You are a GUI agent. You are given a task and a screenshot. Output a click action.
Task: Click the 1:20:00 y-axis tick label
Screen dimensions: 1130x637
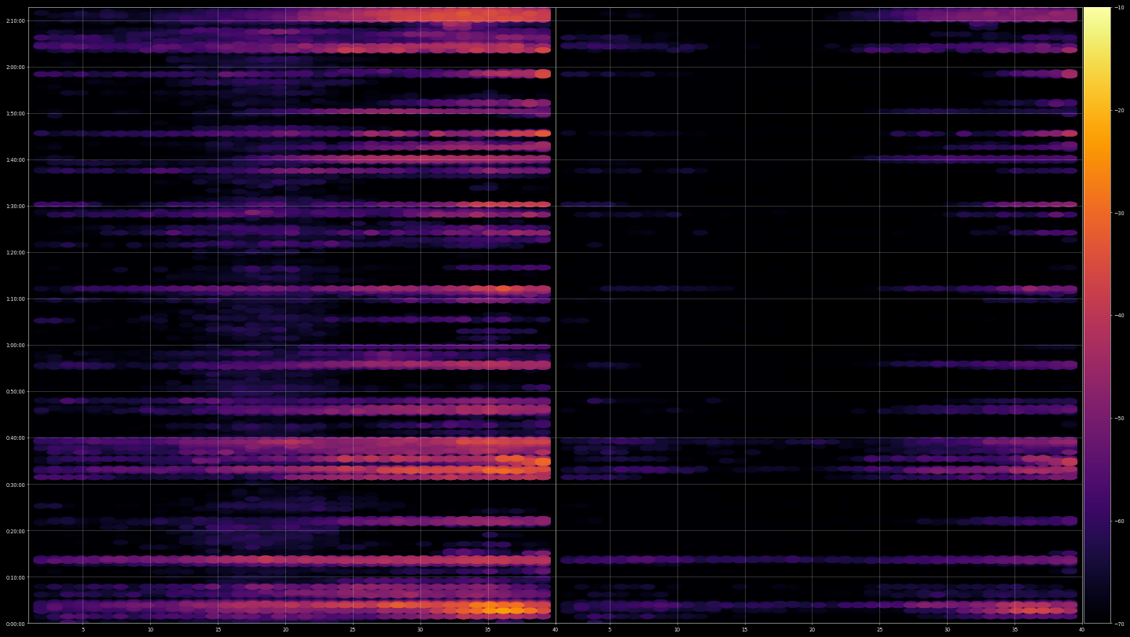click(16, 253)
